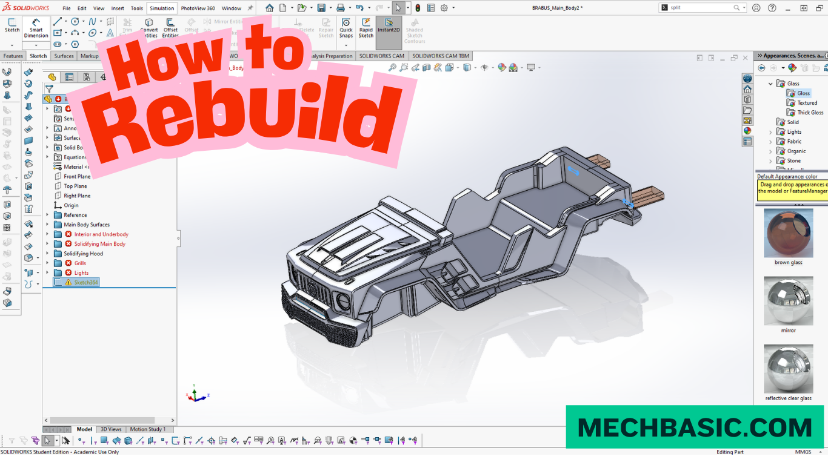Collapse the Glass appearances folder
The height and width of the screenshot is (465, 828).
[771, 84]
